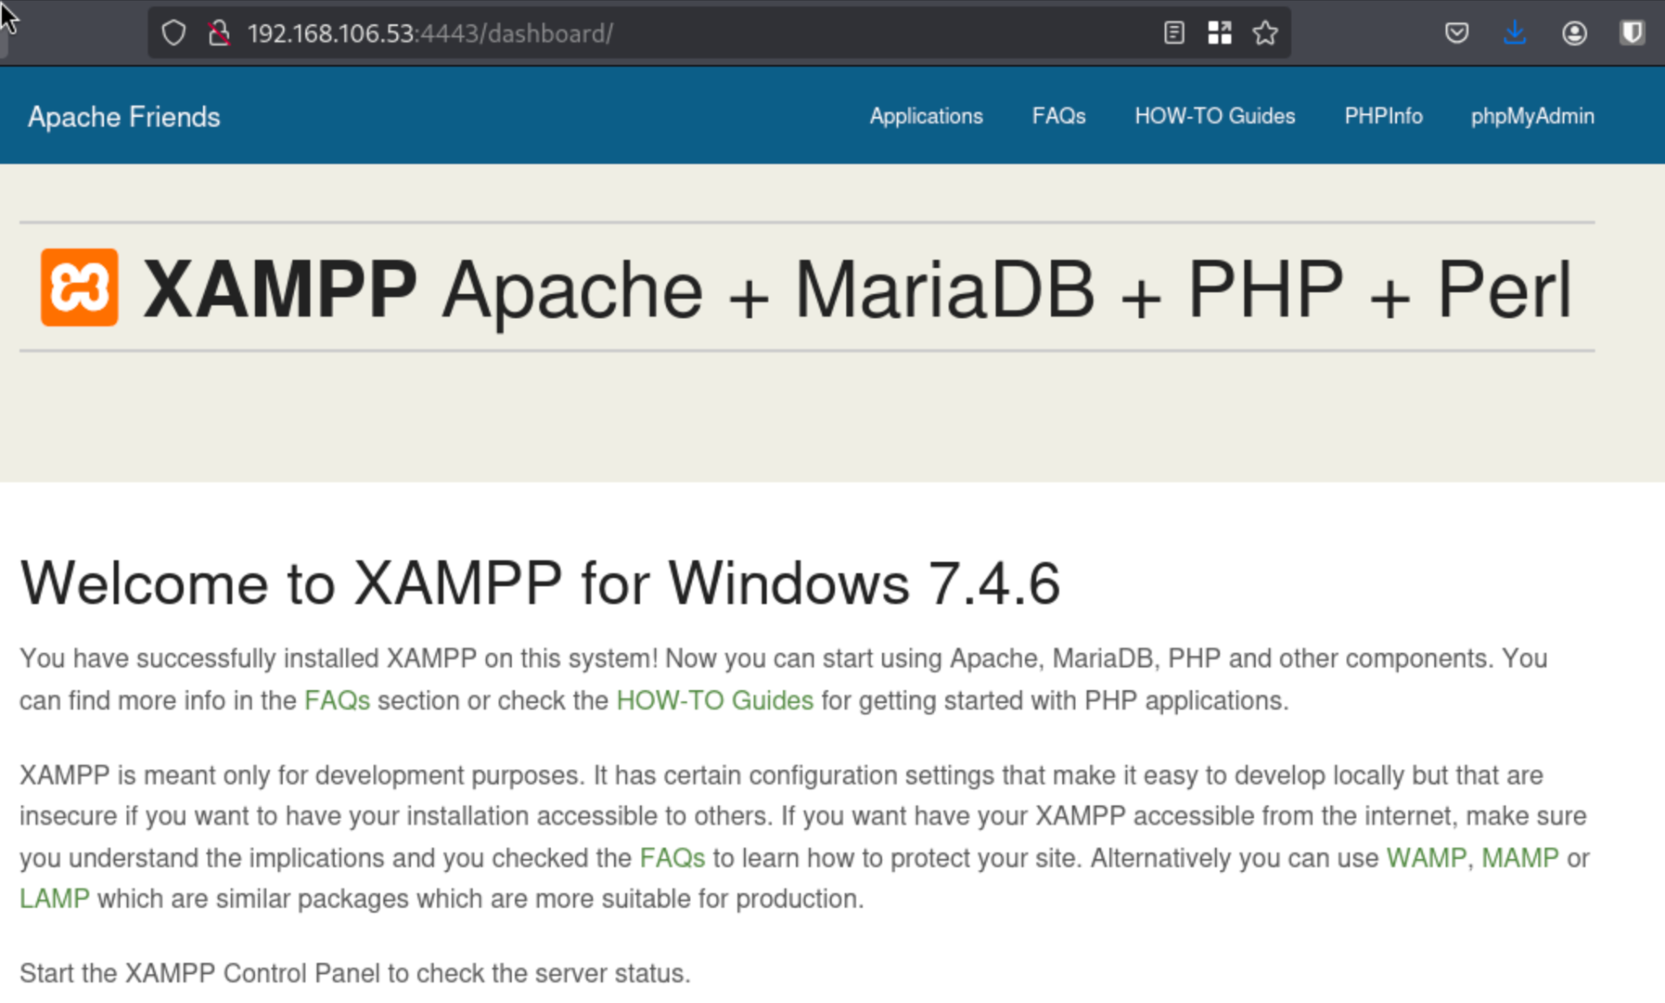The width and height of the screenshot is (1665, 1003).
Task: Toggle reader view icon in address bar
Action: click(1173, 34)
